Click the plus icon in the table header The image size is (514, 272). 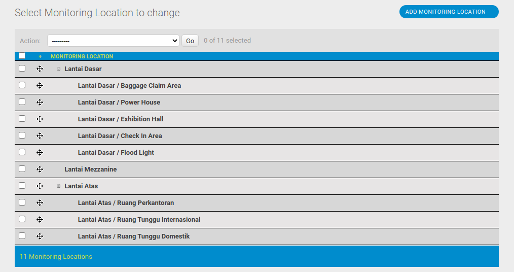(40, 56)
